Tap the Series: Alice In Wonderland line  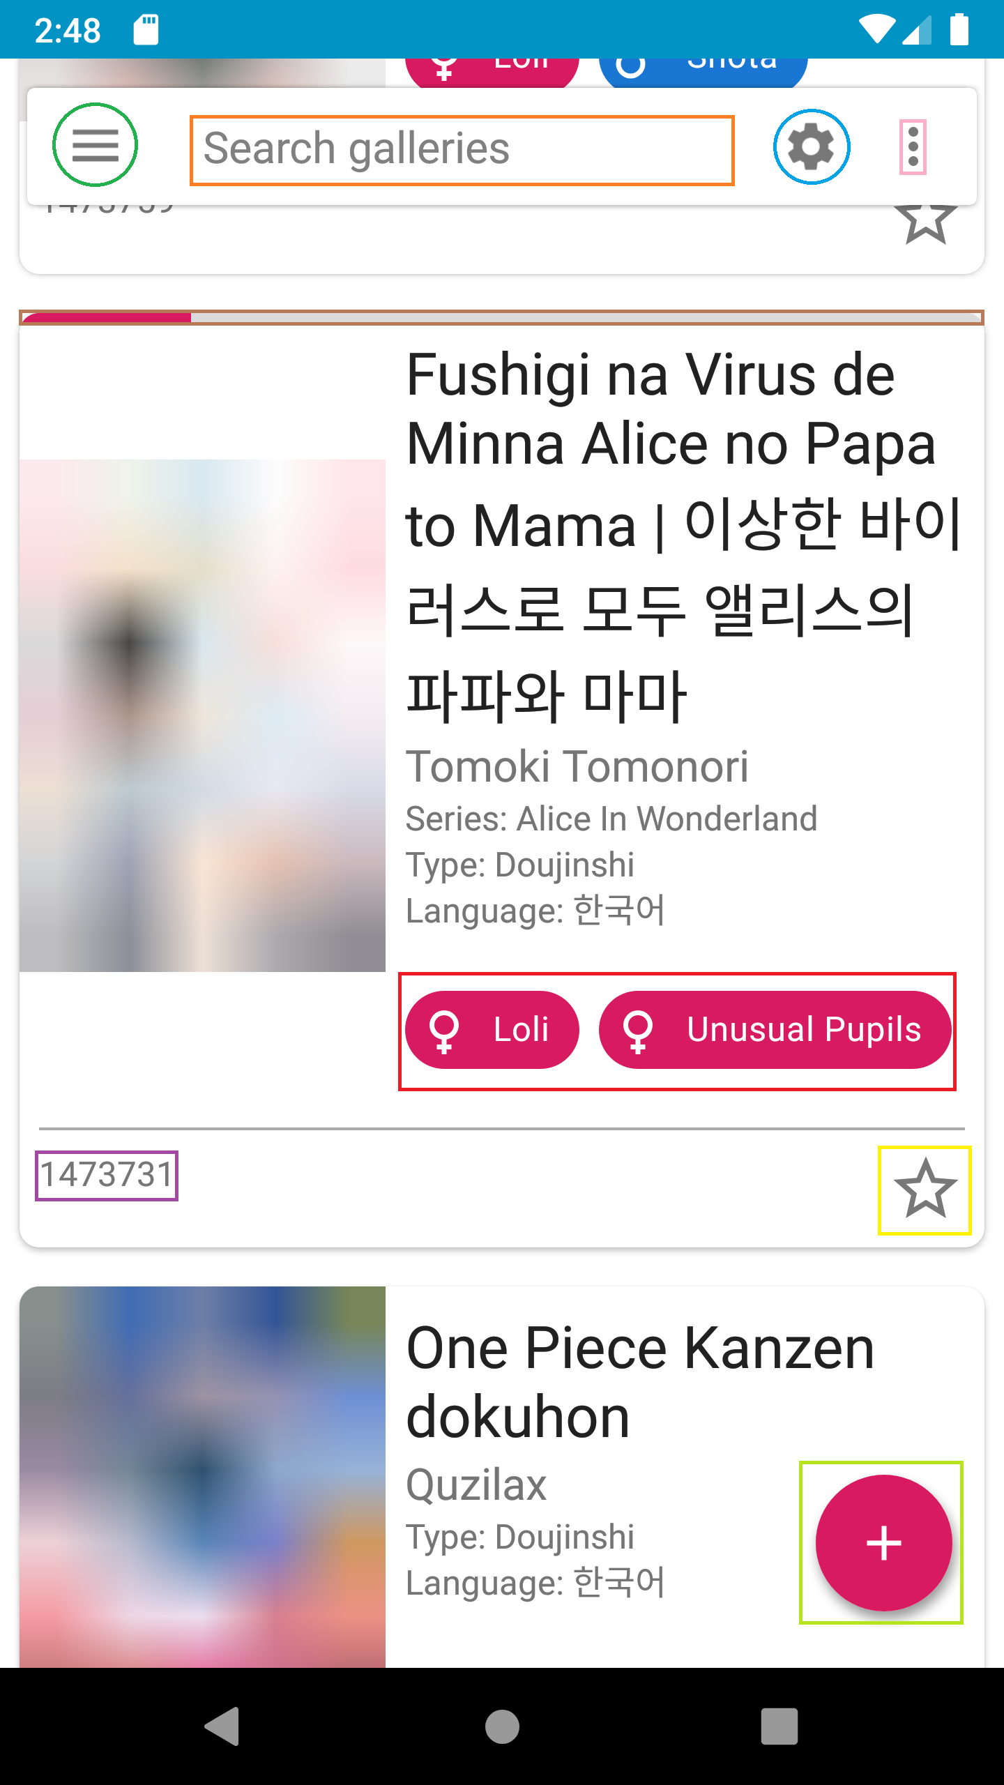click(611, 819)
